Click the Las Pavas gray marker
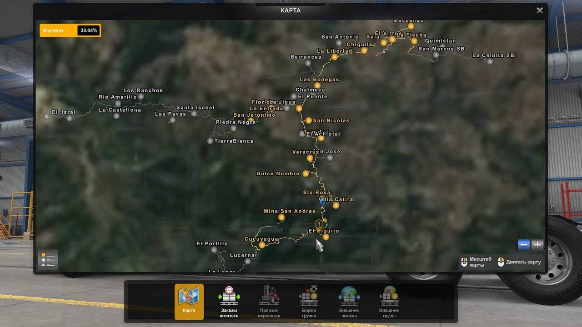This screenshot has height=327, width=582. tap(173, 120)
